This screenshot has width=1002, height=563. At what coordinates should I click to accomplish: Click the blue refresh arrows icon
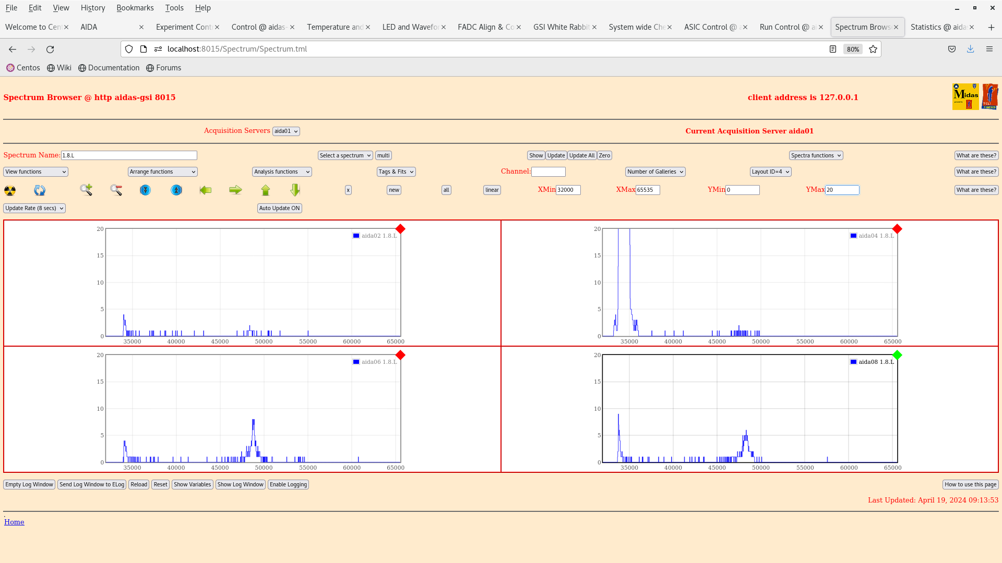pyautogui.click(x=40, y=190)
